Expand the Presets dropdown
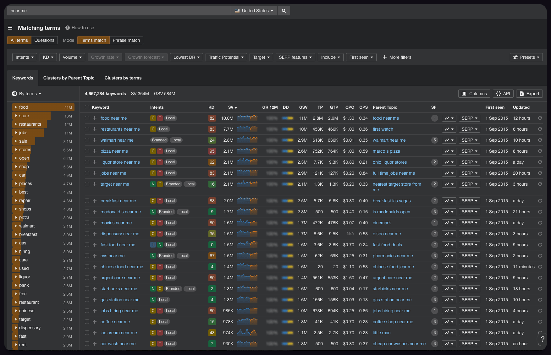The image size is (551, 355). click(526, 57)
